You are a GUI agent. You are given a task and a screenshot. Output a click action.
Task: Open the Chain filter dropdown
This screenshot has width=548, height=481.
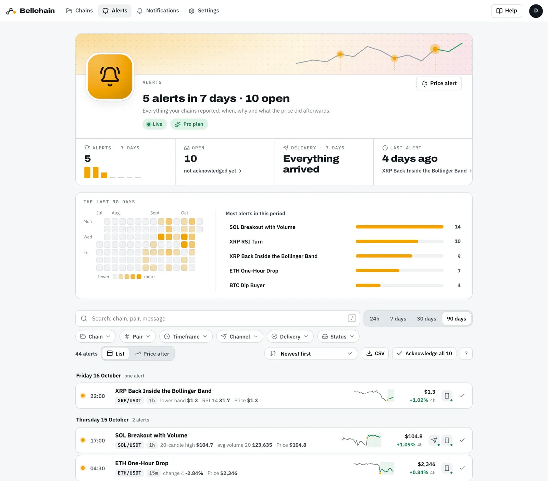[x=96, y=337]
